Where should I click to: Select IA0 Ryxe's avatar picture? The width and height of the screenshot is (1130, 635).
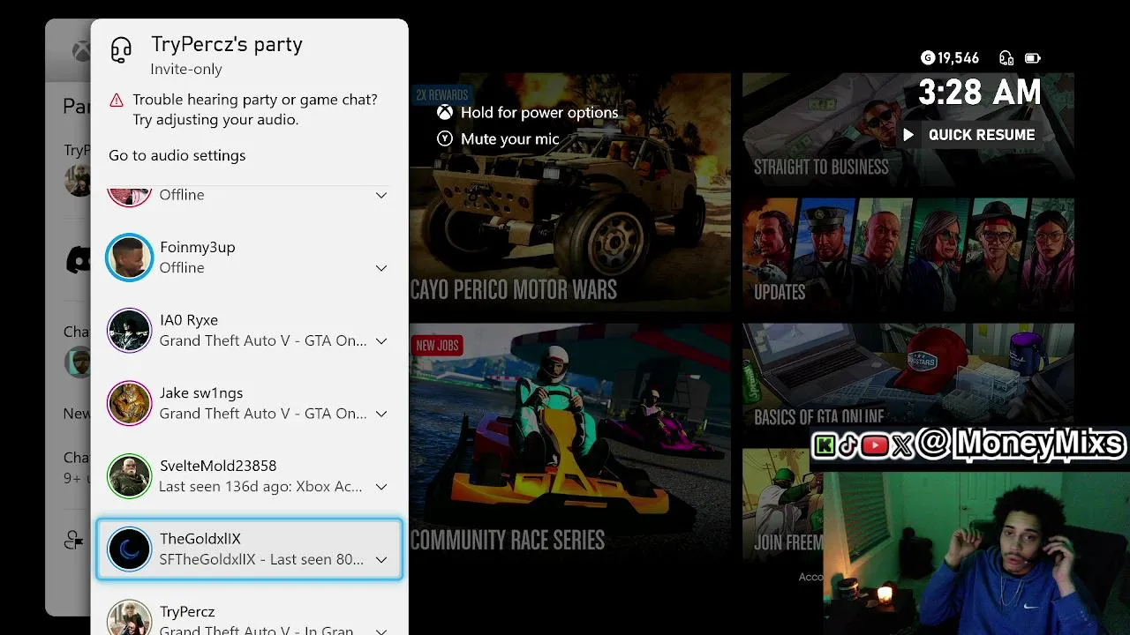[x=129, y=331]
